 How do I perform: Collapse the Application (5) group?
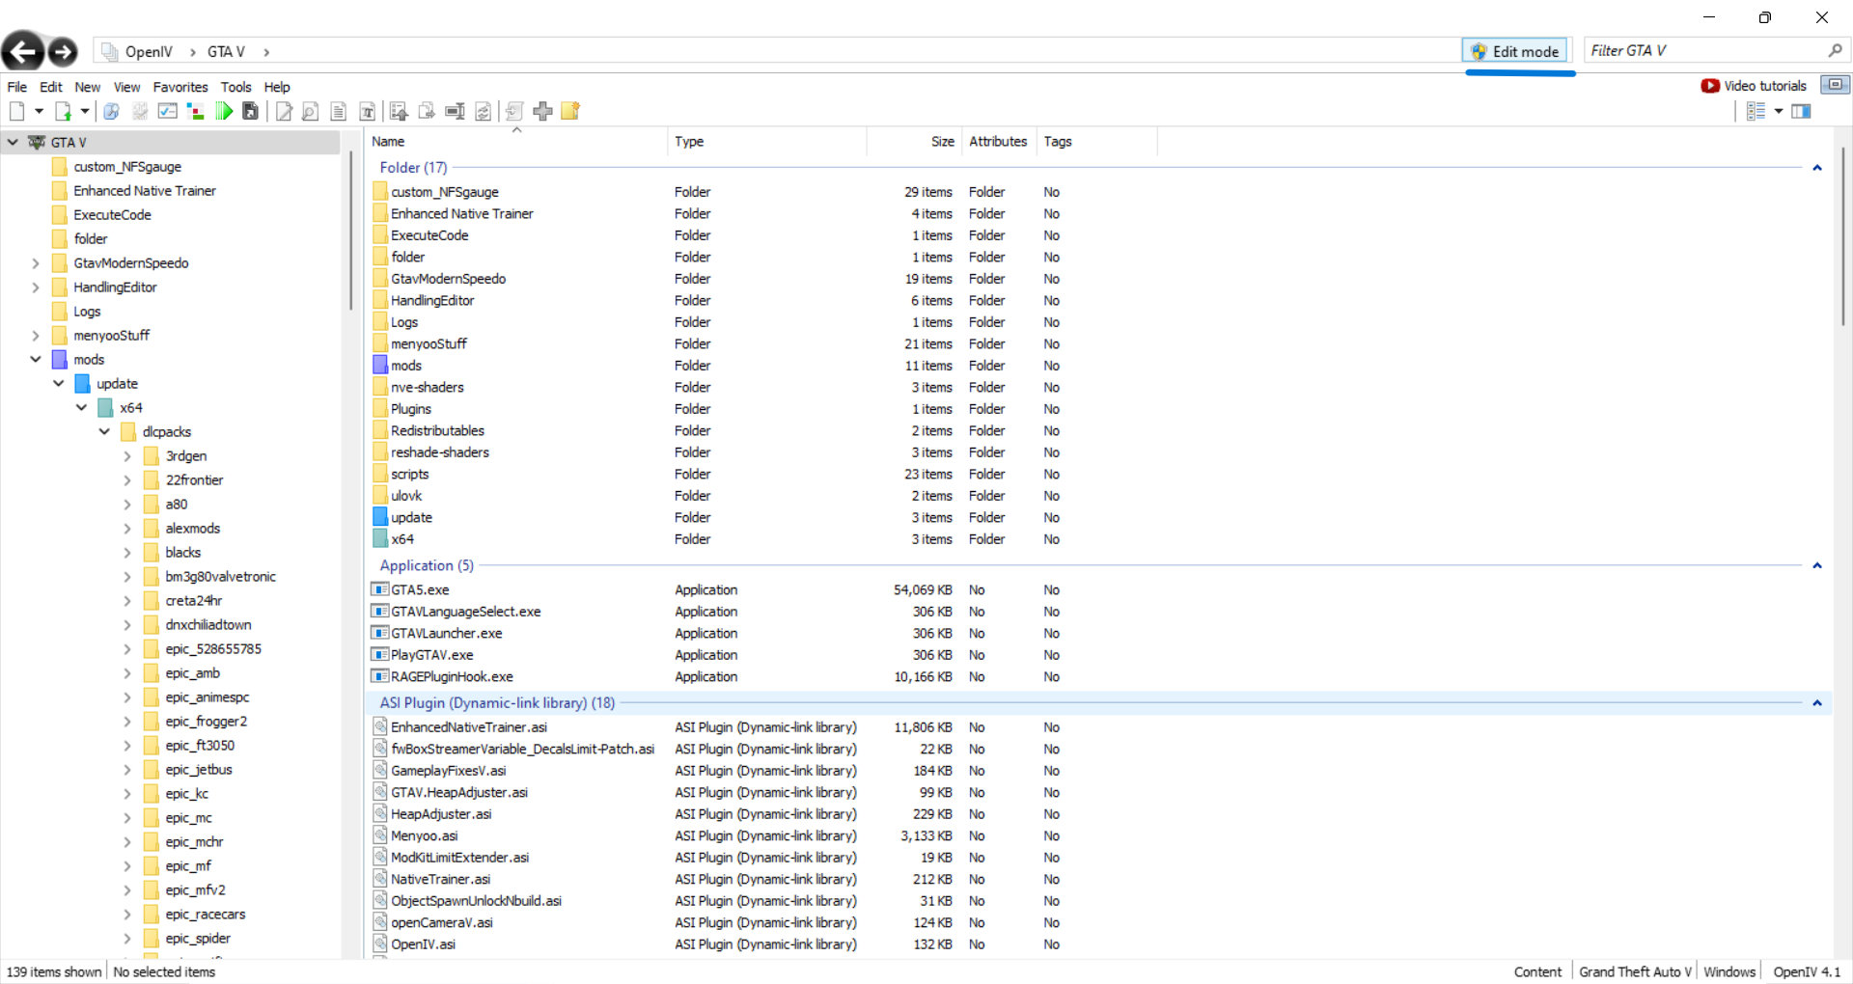pos(1817,566)
